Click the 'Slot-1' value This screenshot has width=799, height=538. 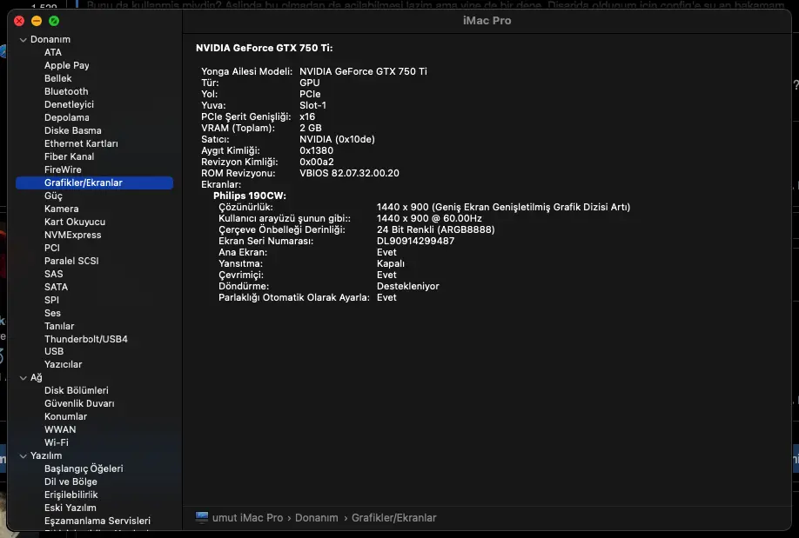click(312, 105)
